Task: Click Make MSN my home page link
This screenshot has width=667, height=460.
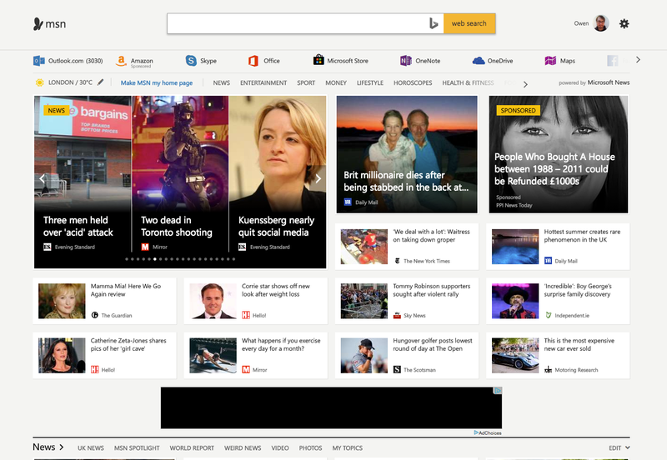Action: [x=157, y=82]
